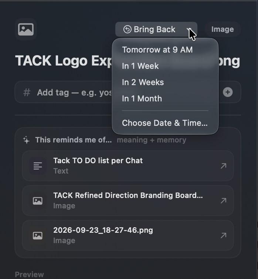This screenshot has width=258, height=279.
Task: Open arrow for 2026-09-23_18-27-46.png
Action: click(223, 235)
